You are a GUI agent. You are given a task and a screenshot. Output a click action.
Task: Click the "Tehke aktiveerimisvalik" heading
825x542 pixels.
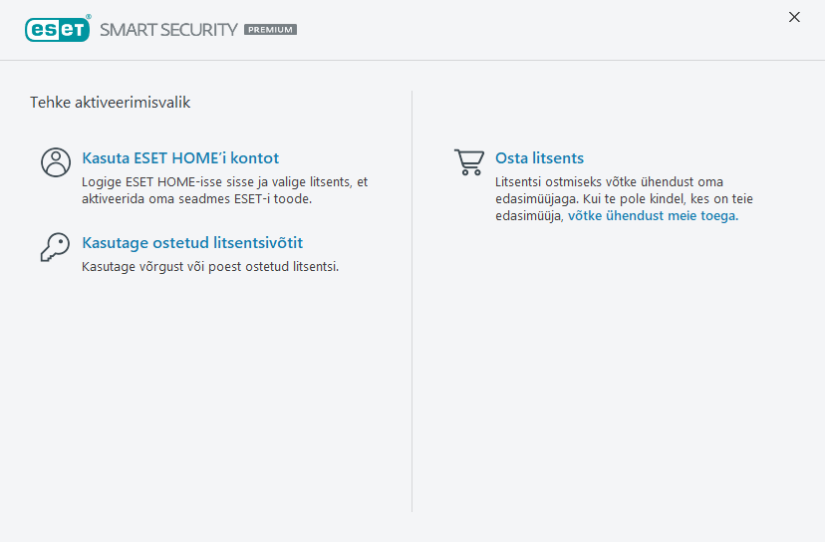coord(110,102)
